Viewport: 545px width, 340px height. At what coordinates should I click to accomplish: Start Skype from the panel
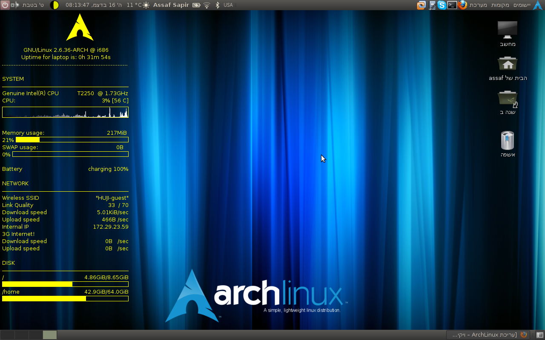tap(442, 5)
